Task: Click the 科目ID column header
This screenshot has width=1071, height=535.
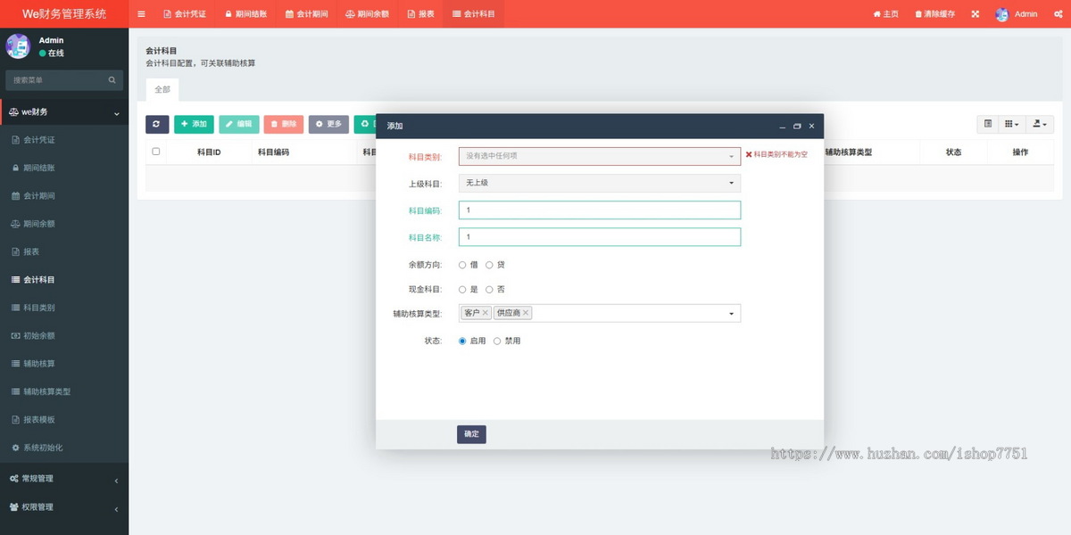Action: click(x=209, y=152)
